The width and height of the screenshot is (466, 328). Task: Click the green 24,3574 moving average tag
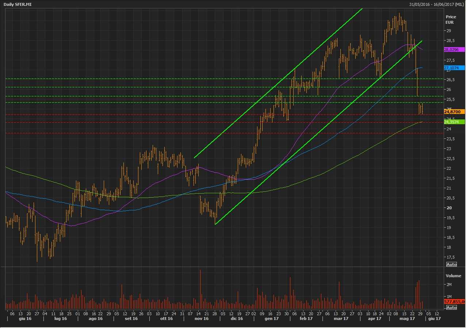[x=454, y=122]
